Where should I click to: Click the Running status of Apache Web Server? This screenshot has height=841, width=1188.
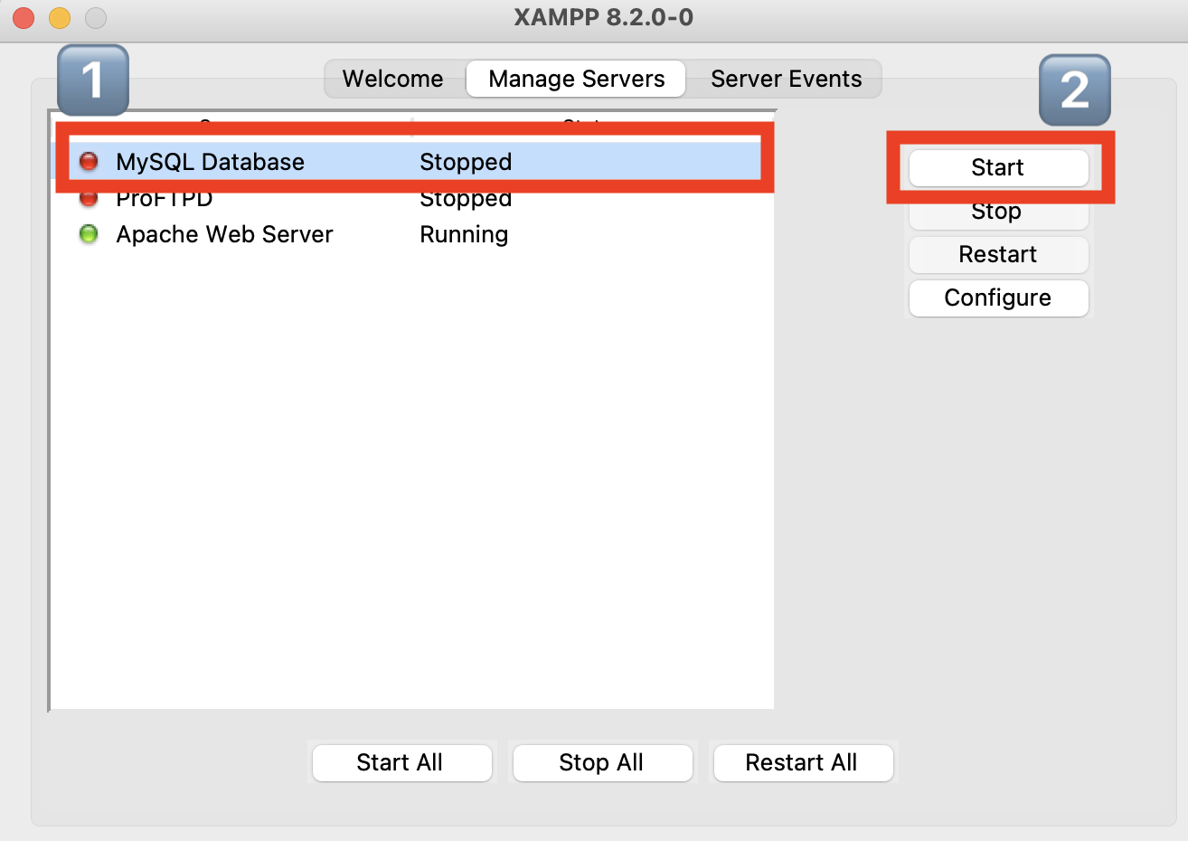pyautogui.click(x=464, y=235)
